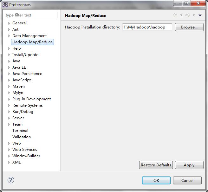This screenshot has width=208, height=192.
Task: Expand the WindowBuilder node
Action: coord(9,156)
